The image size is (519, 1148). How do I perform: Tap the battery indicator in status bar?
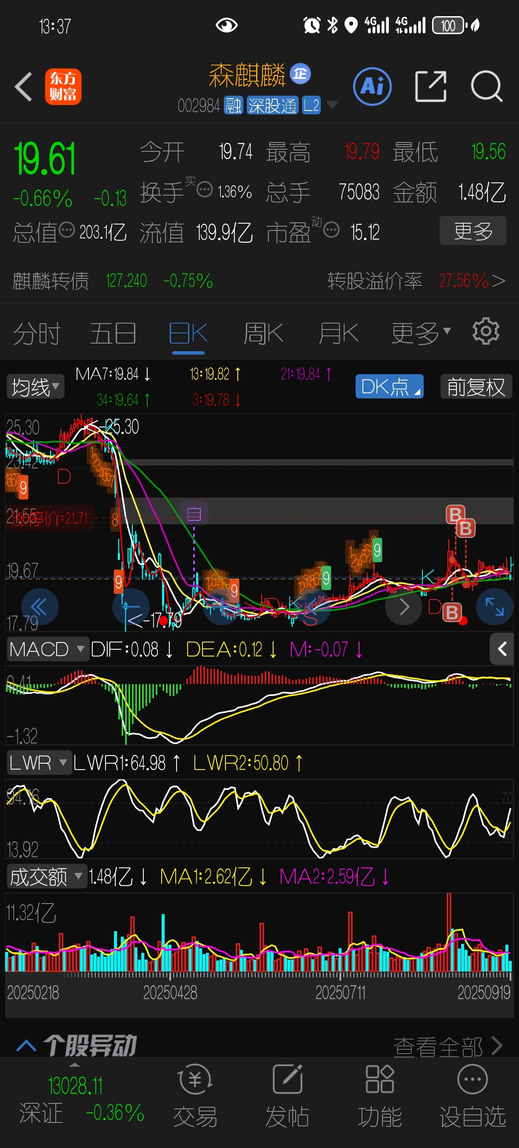pyautogui.click(x=449, y=26)
